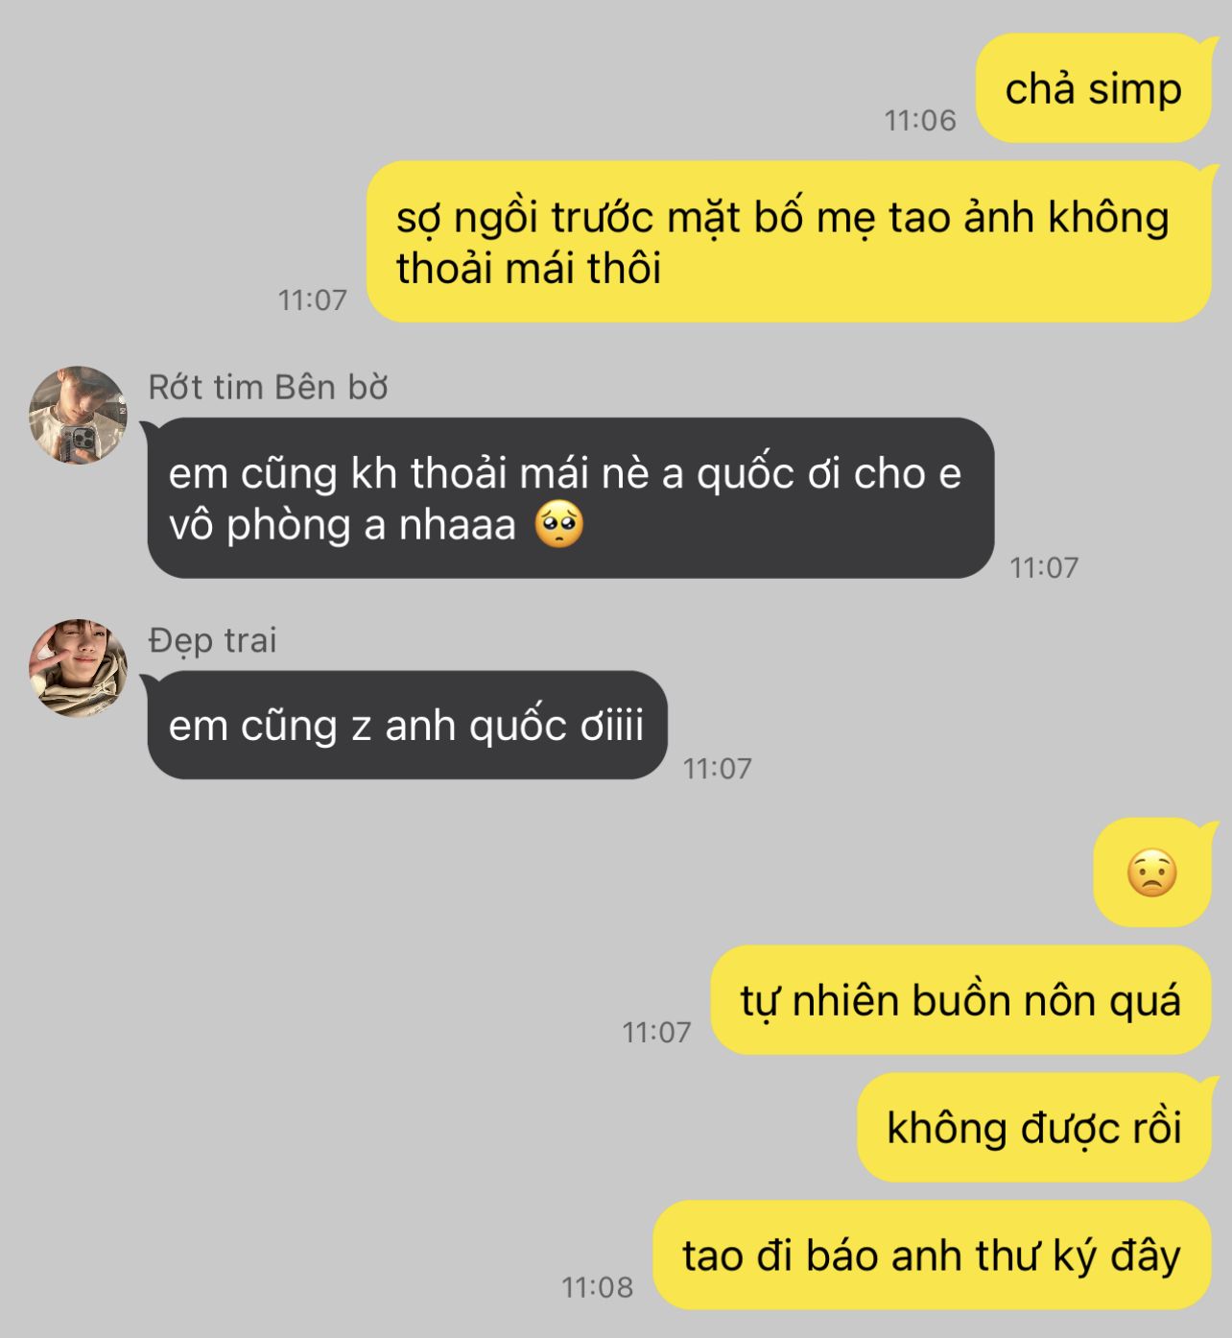
Task: Tap 11:07 timestamp beside 'thoải mái thôi' bubble
Action: (x=312, y=299)
